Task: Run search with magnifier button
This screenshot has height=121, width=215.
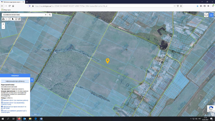Action: point(50,15)
